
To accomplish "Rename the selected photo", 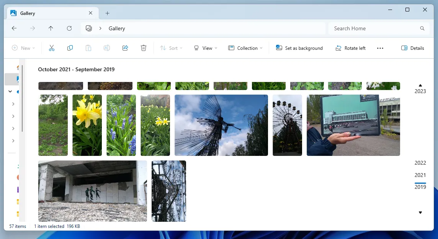I will (x=106, y=48).
